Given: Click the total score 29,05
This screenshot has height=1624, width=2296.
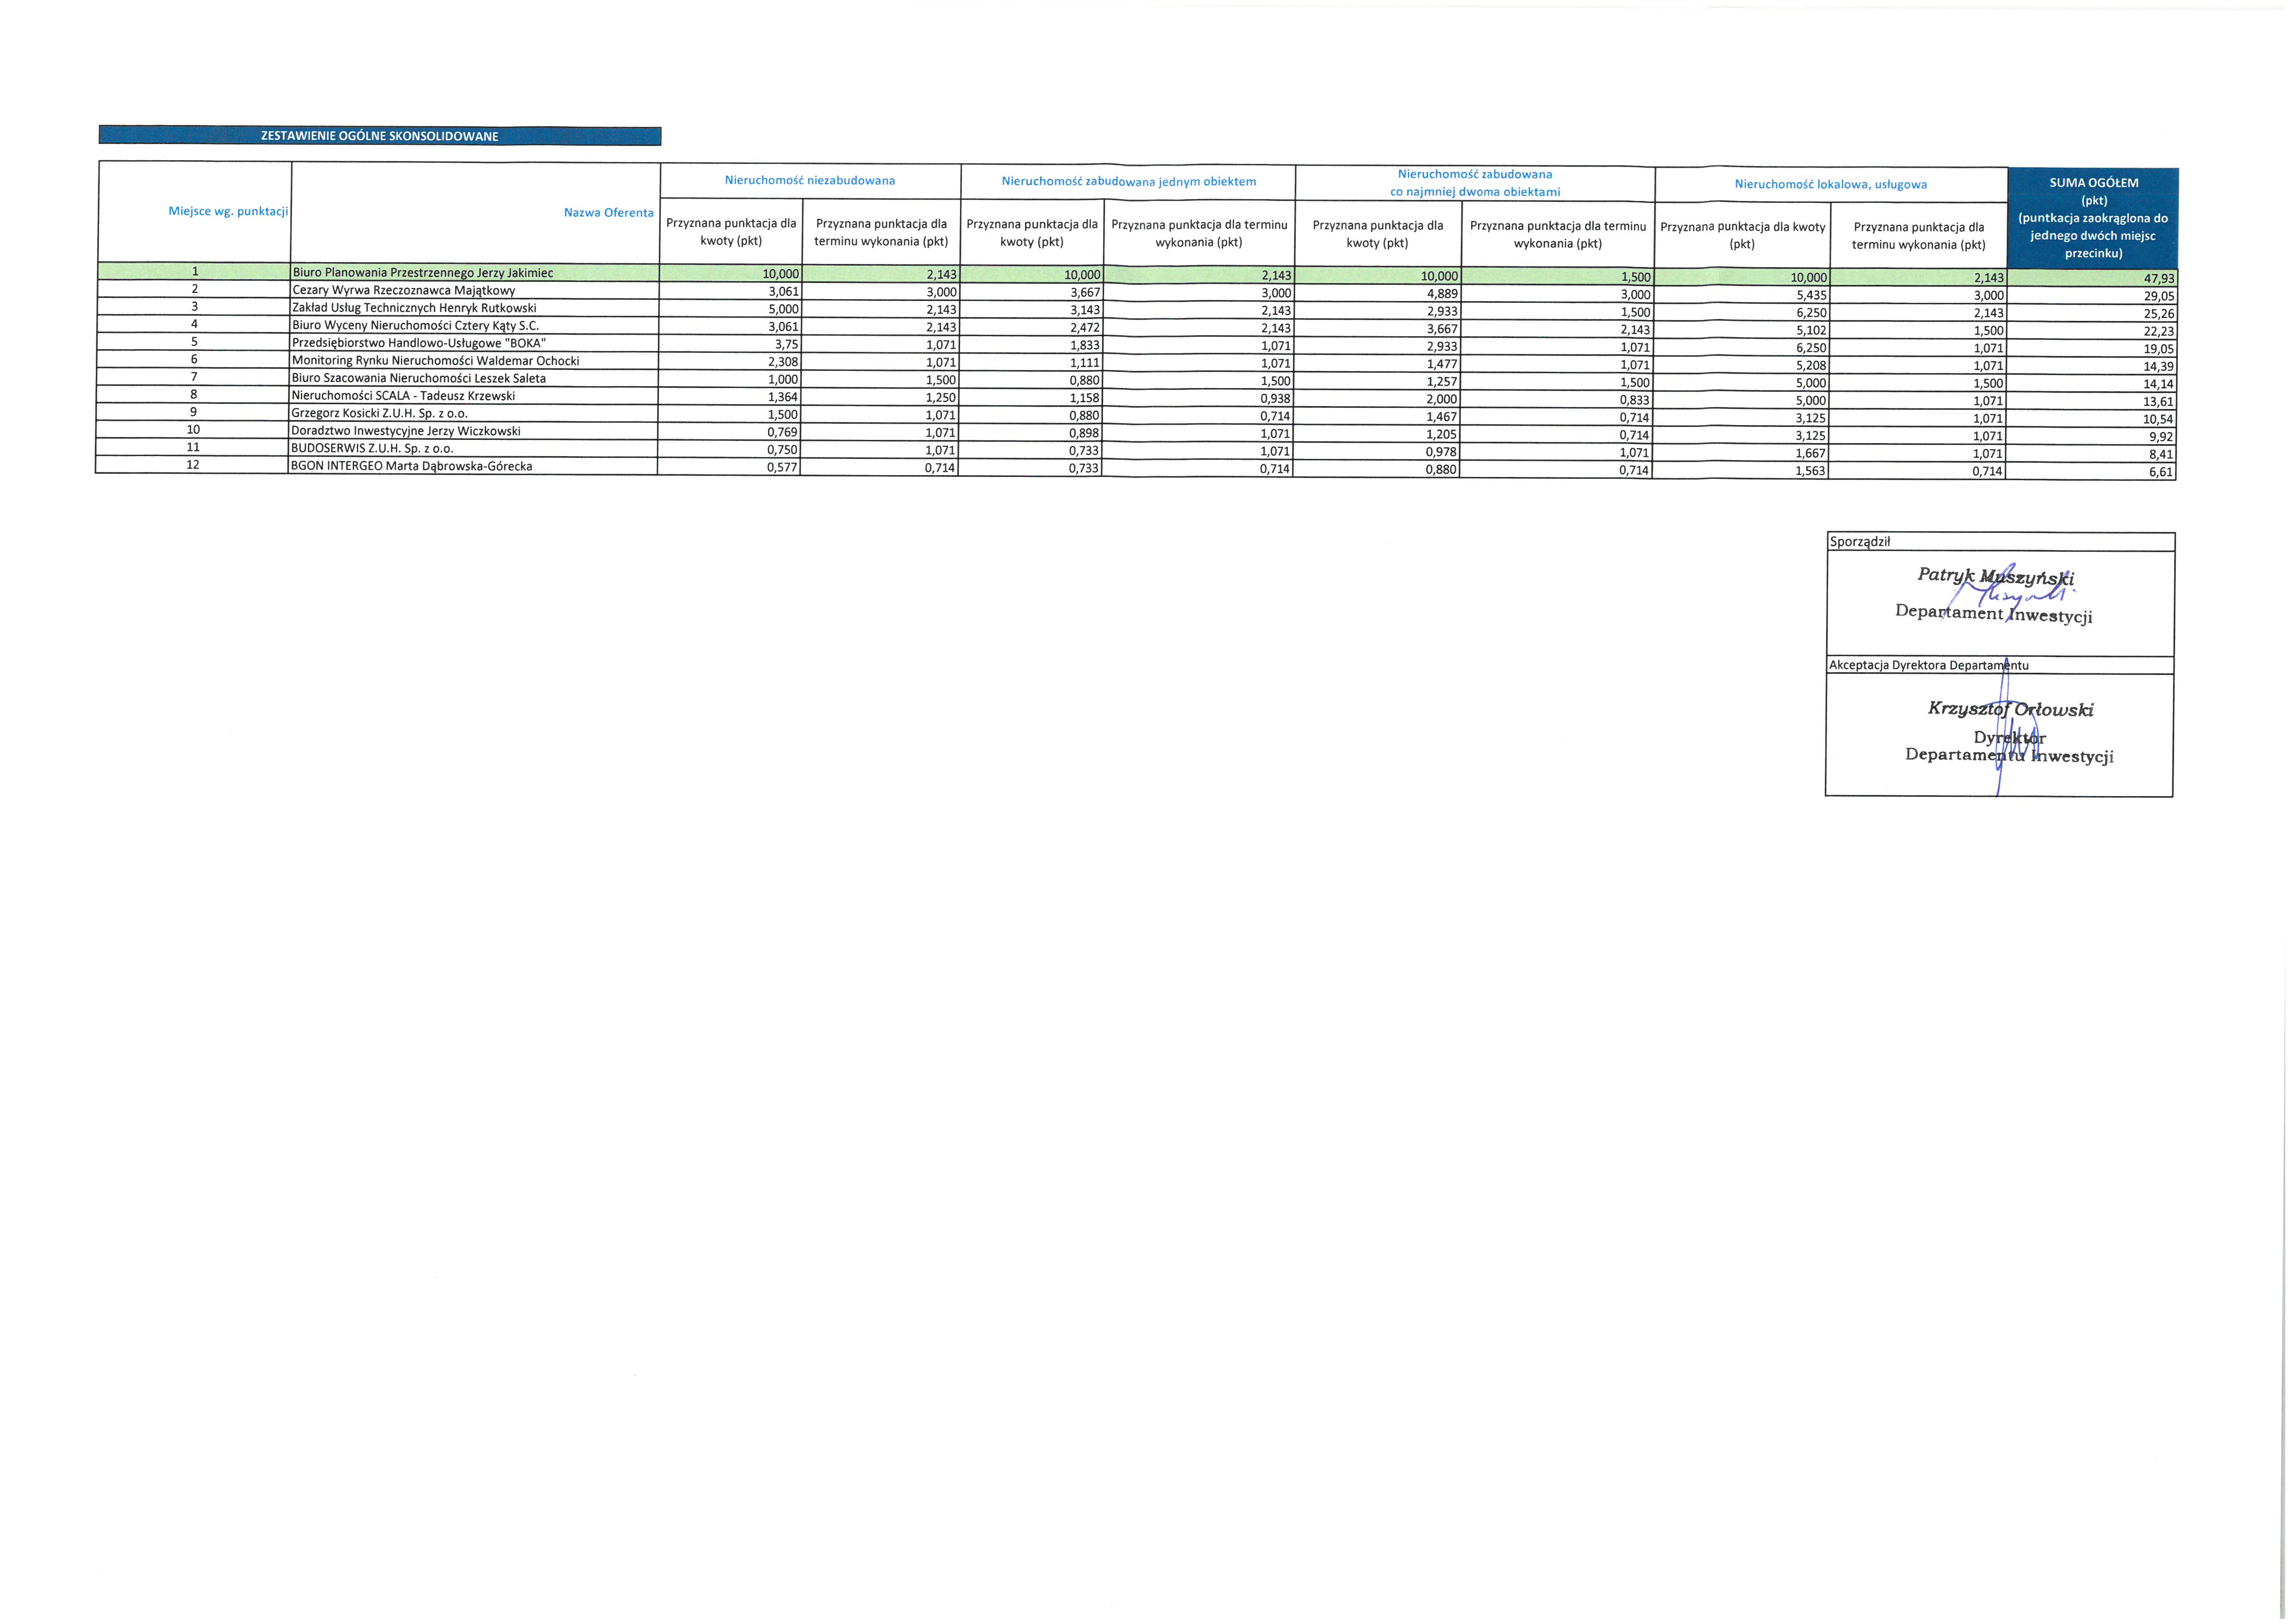Looking at the screenshot, I should pos(2159,297).
